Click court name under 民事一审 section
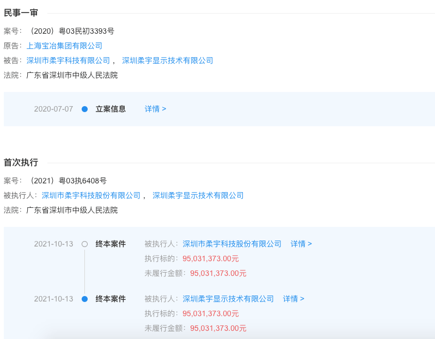The image size is (435, 339). (x=72, y=75)
